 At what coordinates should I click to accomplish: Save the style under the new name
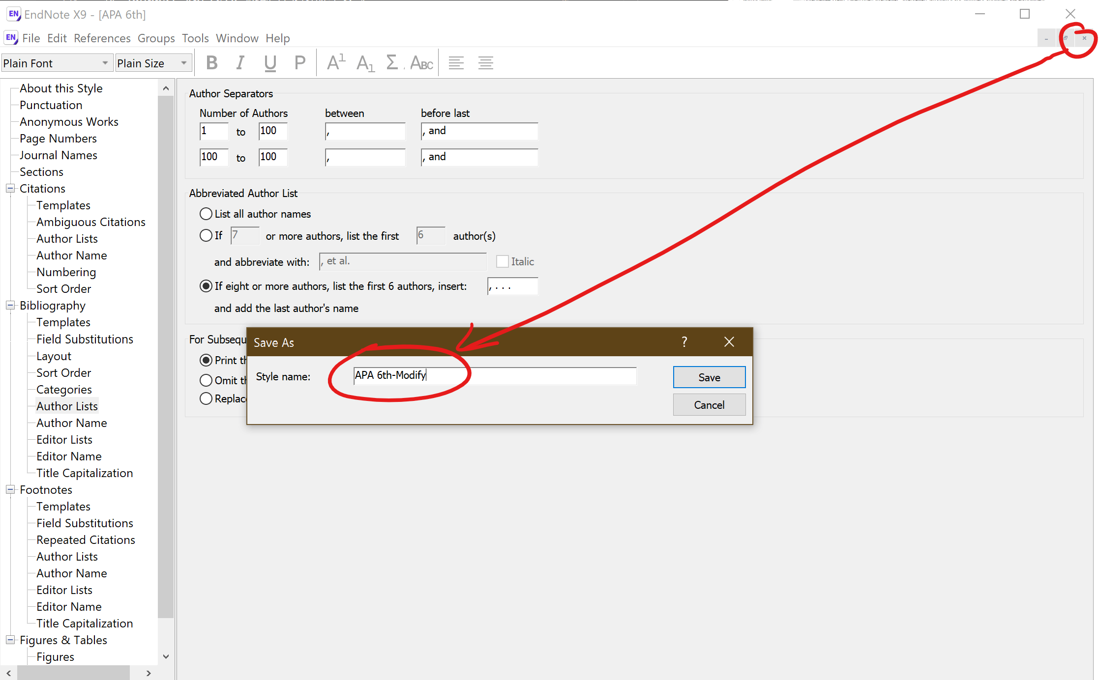[709, 377]
